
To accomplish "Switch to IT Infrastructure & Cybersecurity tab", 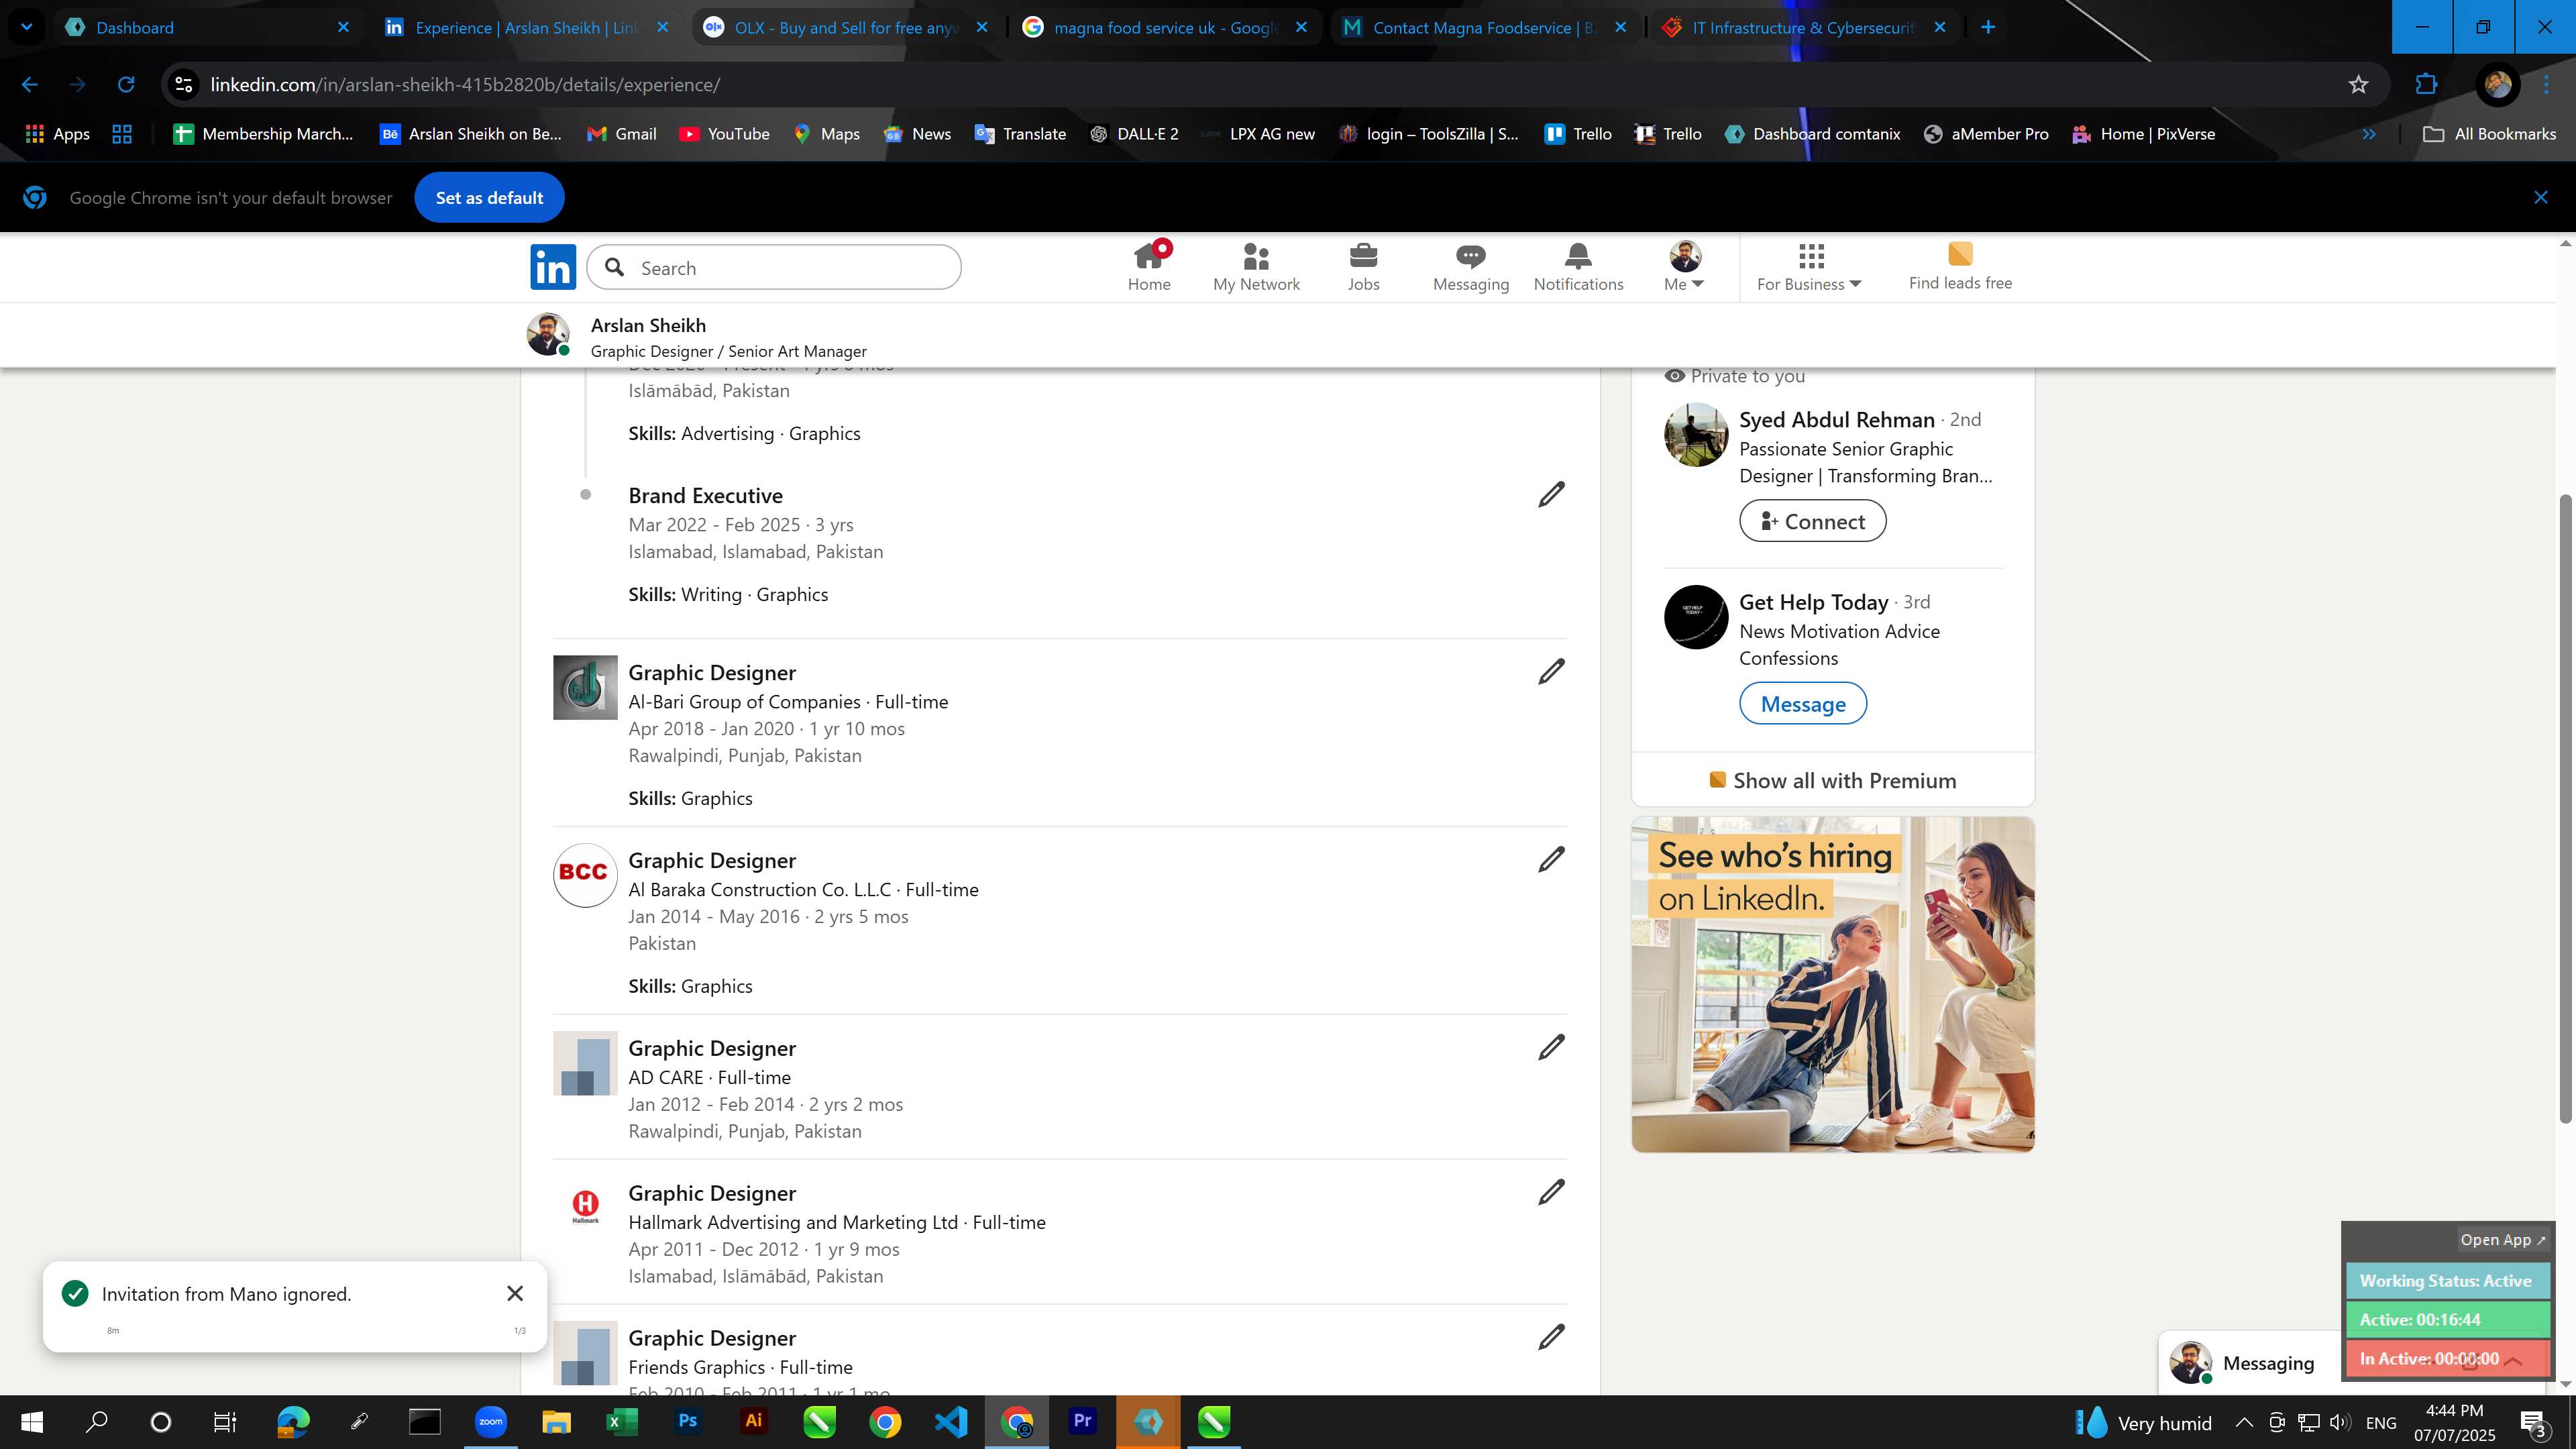I will (x=1804, y=27).
